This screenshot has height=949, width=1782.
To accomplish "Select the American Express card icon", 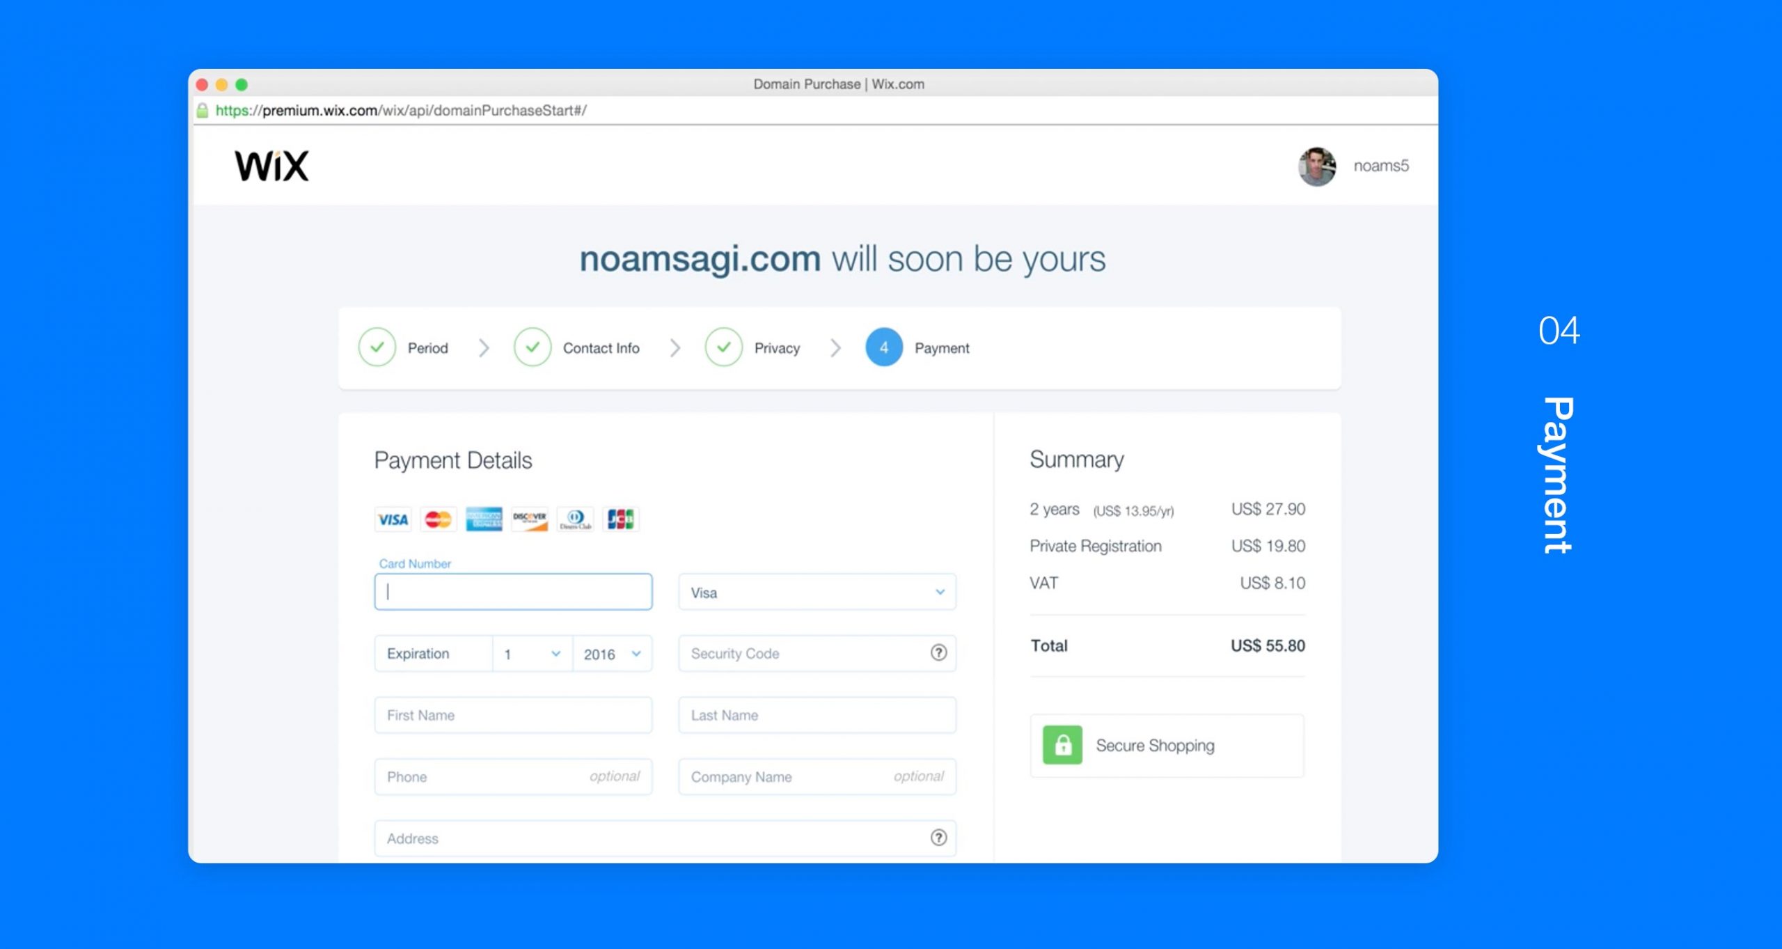I will (x=484, y=519).
